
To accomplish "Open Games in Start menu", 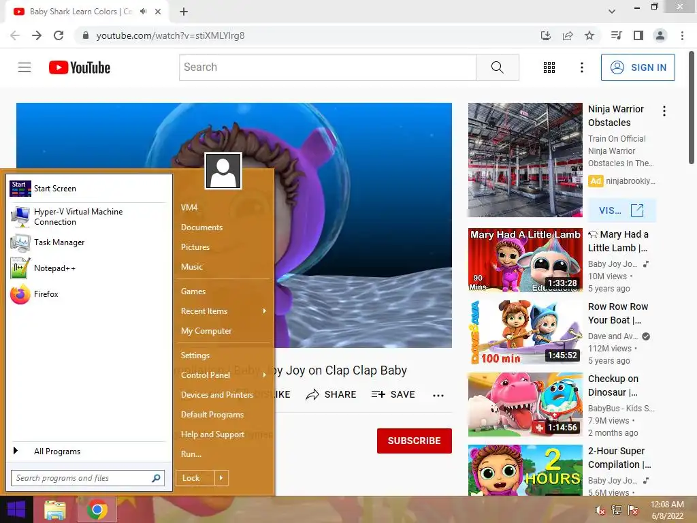I will [x=193, y=291].
